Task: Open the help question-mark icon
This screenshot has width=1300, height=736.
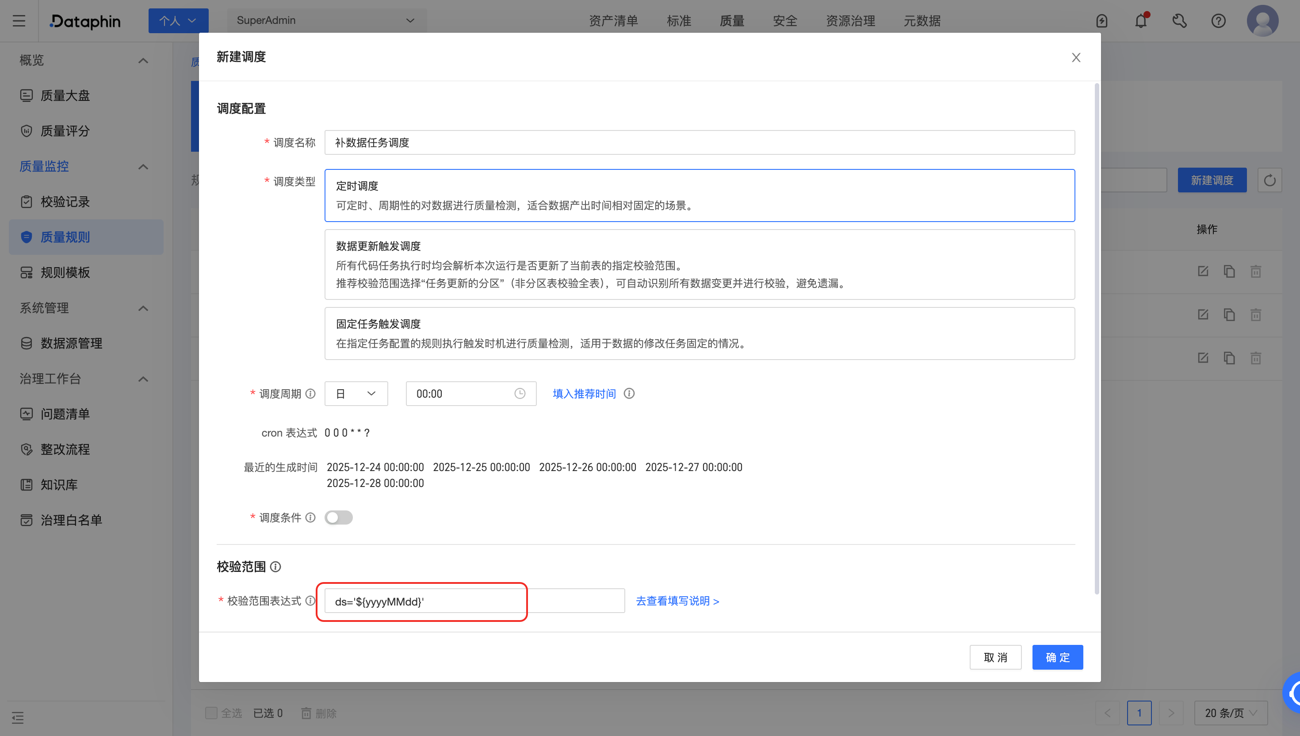Action: (x=1218, y=21)
